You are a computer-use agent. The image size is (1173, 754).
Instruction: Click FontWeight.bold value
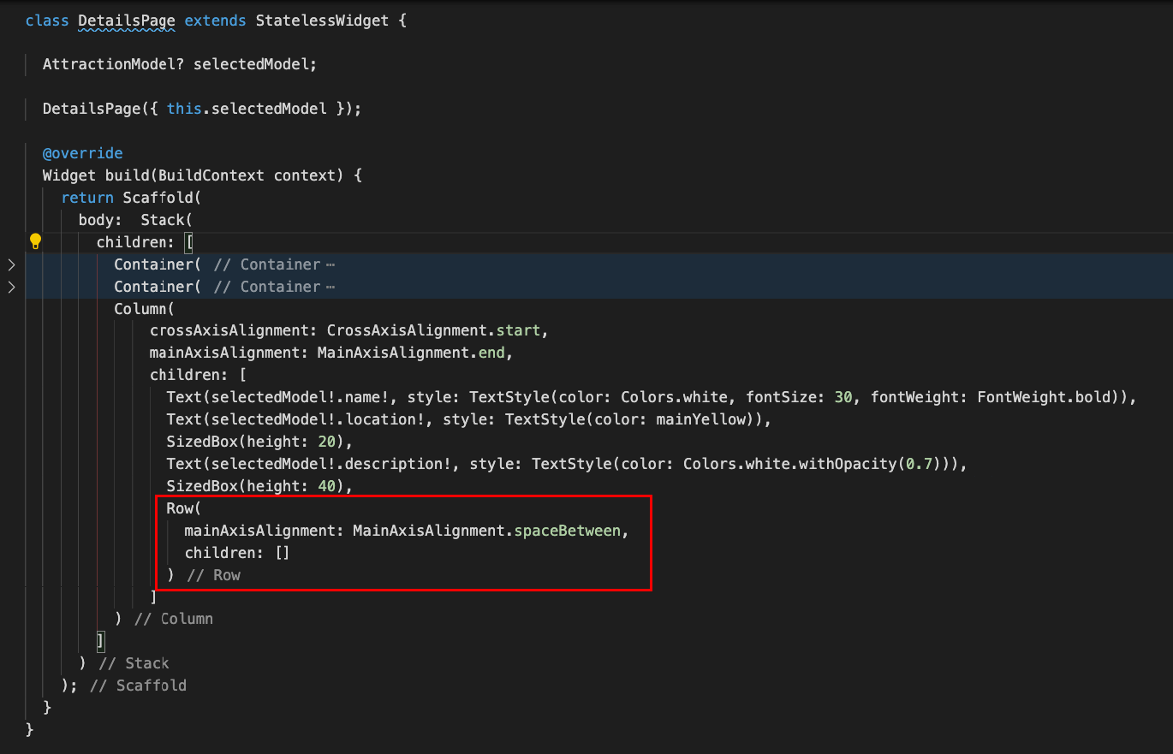click(x=1044, y=398)
